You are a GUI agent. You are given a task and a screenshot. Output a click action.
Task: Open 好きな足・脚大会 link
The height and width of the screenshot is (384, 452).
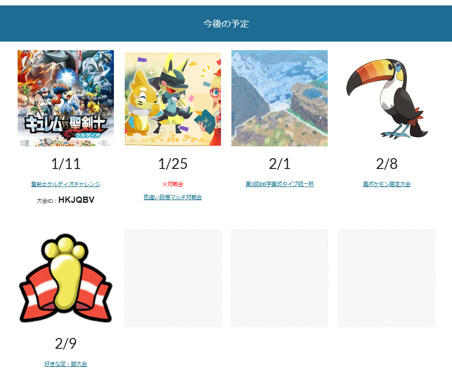pyautogui.click(x=66, y=364)
